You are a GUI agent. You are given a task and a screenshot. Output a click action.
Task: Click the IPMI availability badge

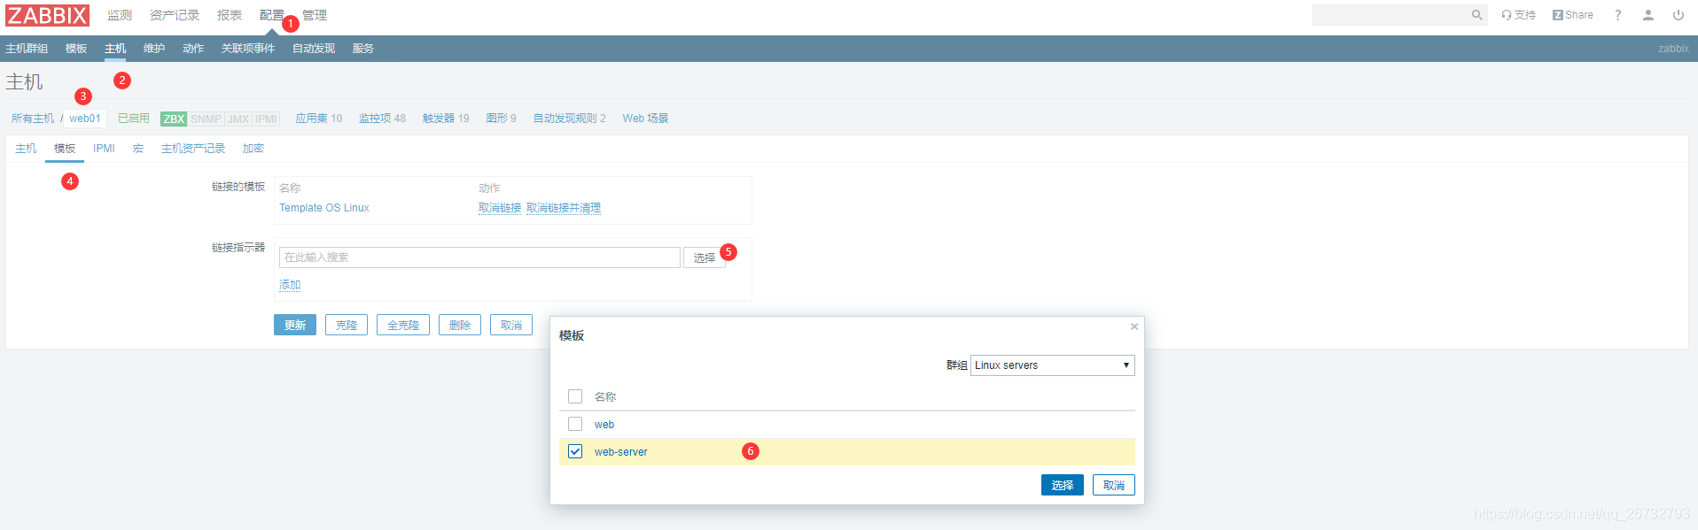[266, 119]
